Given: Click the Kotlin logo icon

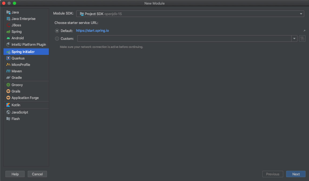Looking at the screenshot, I should point(8,105).
